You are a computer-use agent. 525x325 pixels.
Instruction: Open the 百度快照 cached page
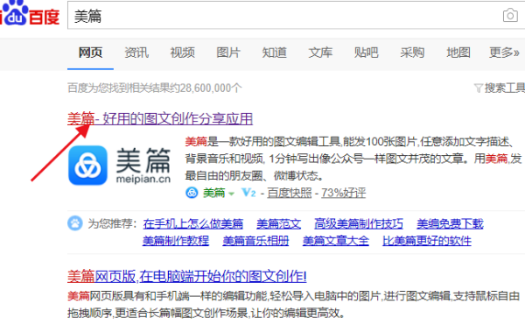290,193
